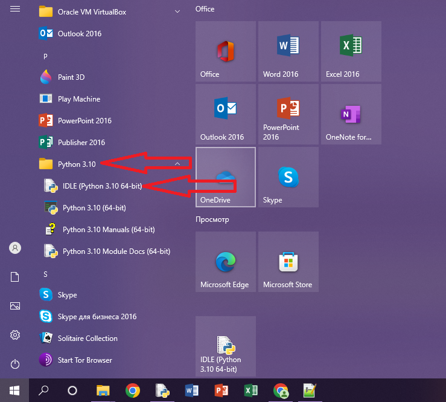Open Skype для бизнеса 2016
446x402 pixels.
click(110, 317)
